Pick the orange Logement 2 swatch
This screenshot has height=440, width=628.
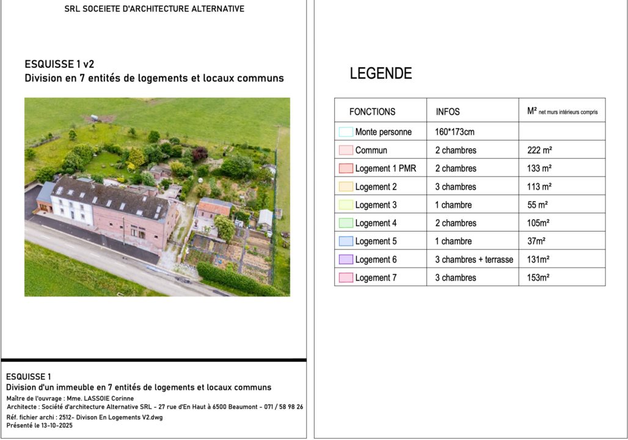point(346,187)
